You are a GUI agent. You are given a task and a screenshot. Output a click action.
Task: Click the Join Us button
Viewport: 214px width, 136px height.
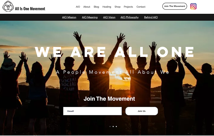tap(142, 111)
